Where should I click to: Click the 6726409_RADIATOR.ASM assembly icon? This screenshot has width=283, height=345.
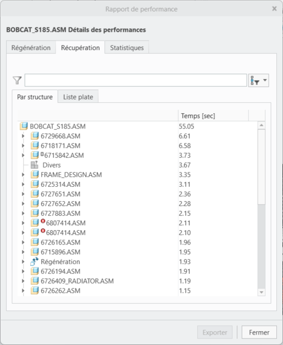[x=35, y=281]
